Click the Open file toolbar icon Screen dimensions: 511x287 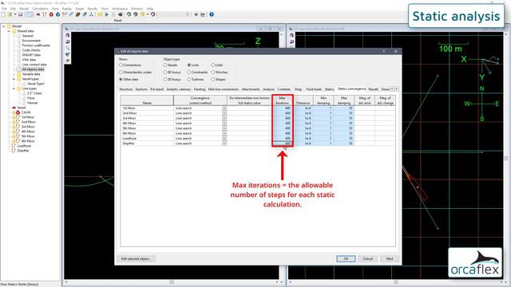[x=10, y=14]
